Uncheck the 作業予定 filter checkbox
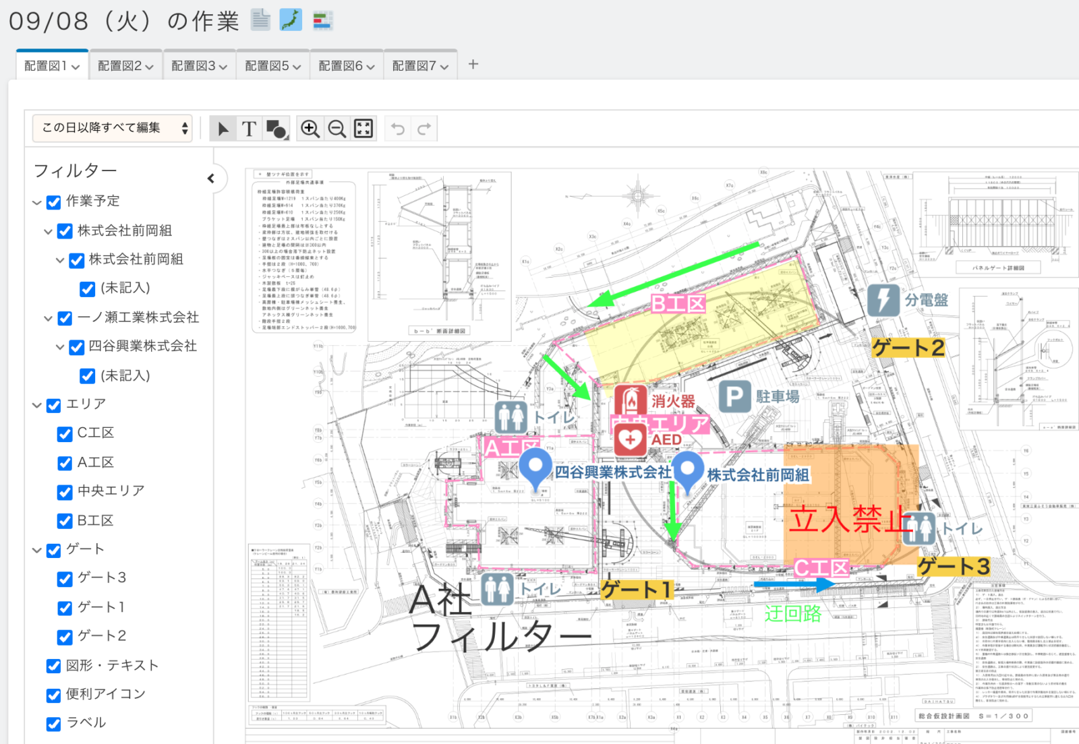Image resolution: width=1079 pixels, height=744 pixels. point(54,202)
